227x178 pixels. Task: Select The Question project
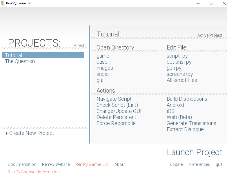[x=20, y=61]
